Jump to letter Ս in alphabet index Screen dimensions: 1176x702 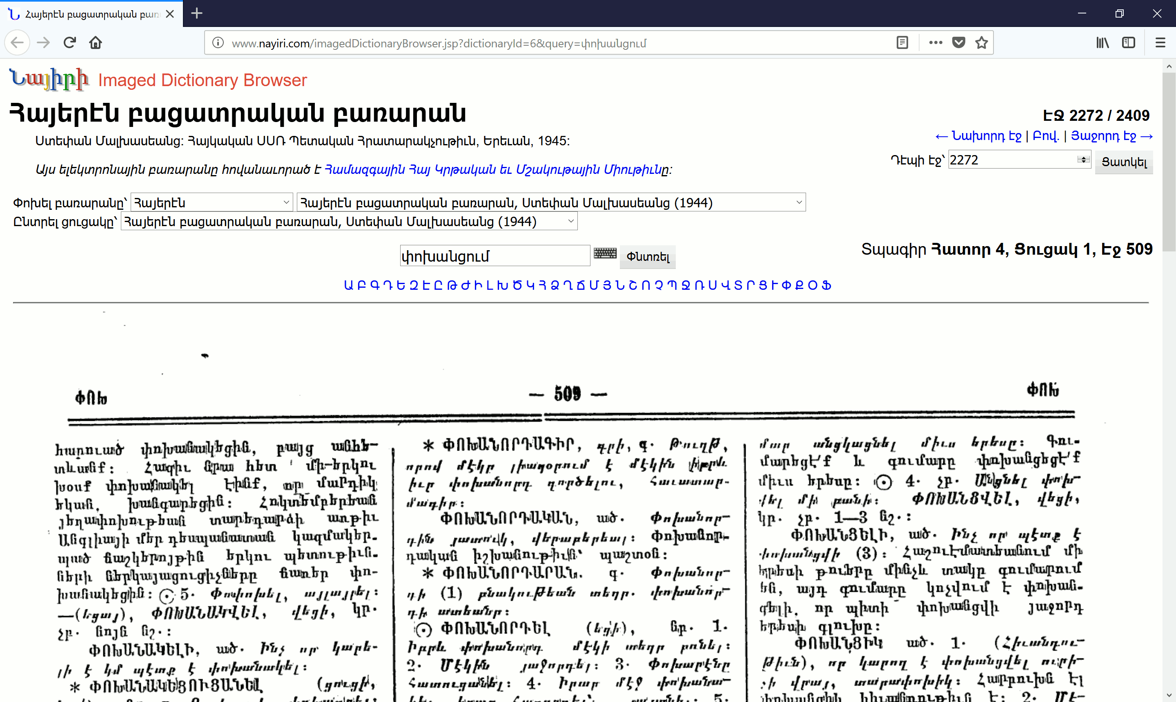[713, 285]
